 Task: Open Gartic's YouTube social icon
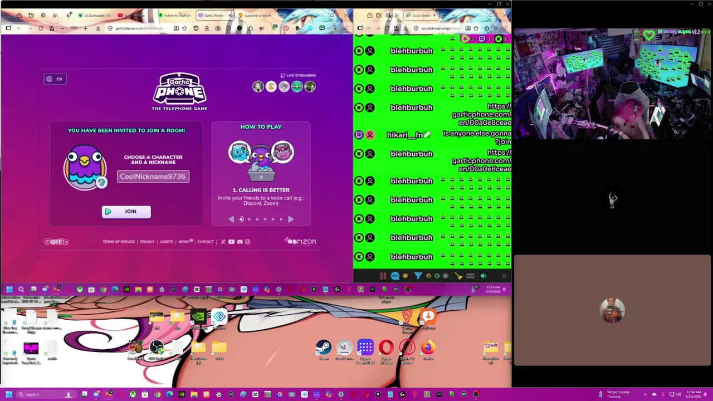(x=231, y=242)
